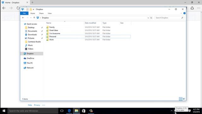Open Pictures in the navigation pane
The image size is (202, 114).
point(31,38)
